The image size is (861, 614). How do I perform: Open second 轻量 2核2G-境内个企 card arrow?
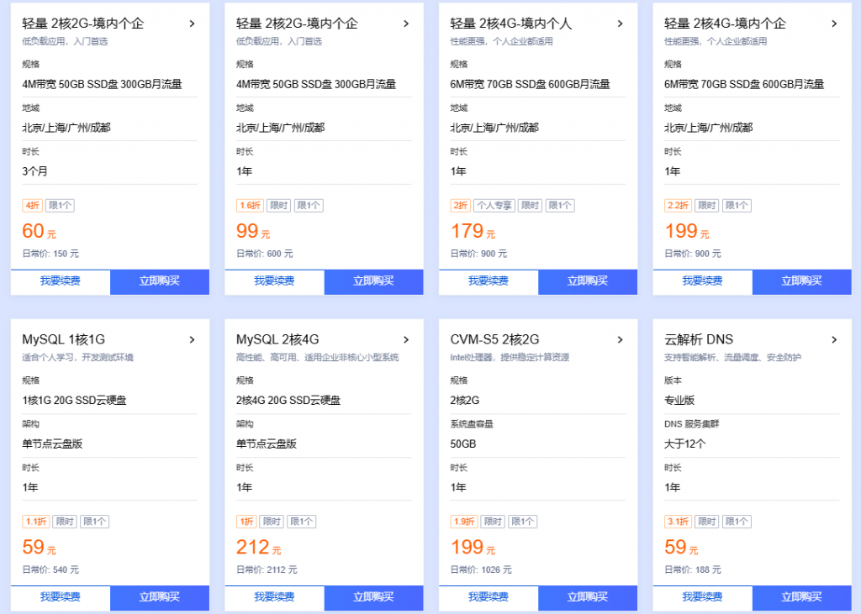(406, 24)
